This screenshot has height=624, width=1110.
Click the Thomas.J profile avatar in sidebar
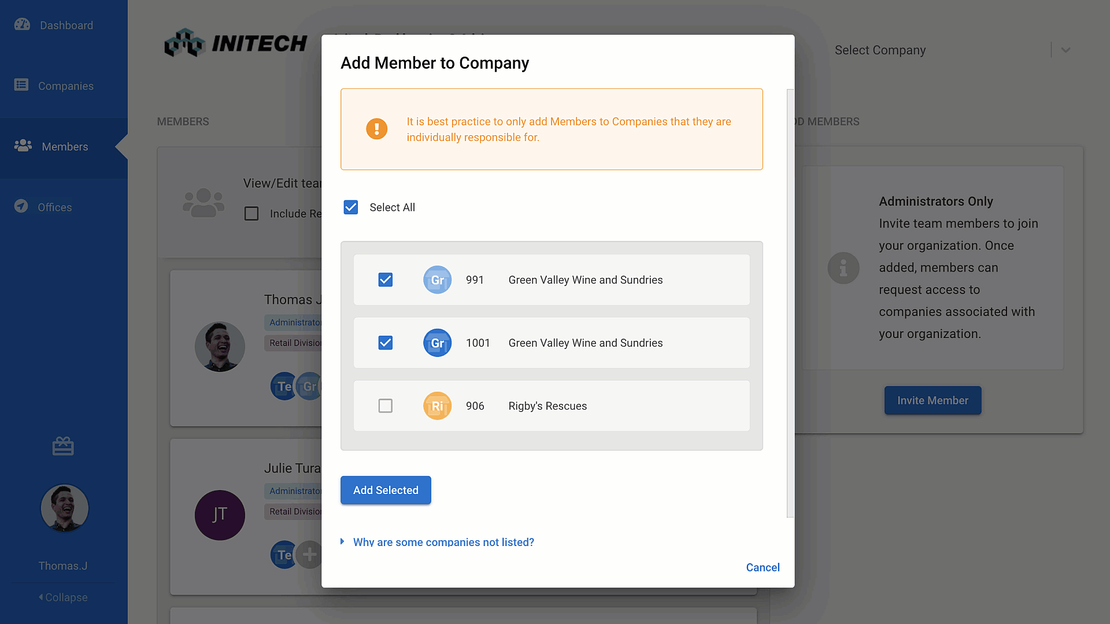pos(64,508)
